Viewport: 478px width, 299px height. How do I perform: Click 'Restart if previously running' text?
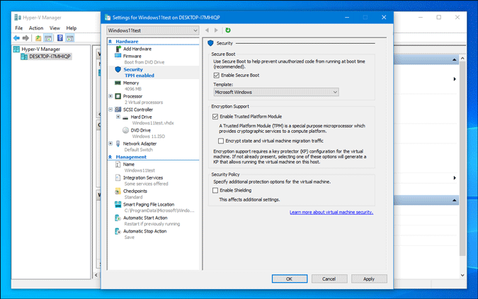(x=152, y=224)
